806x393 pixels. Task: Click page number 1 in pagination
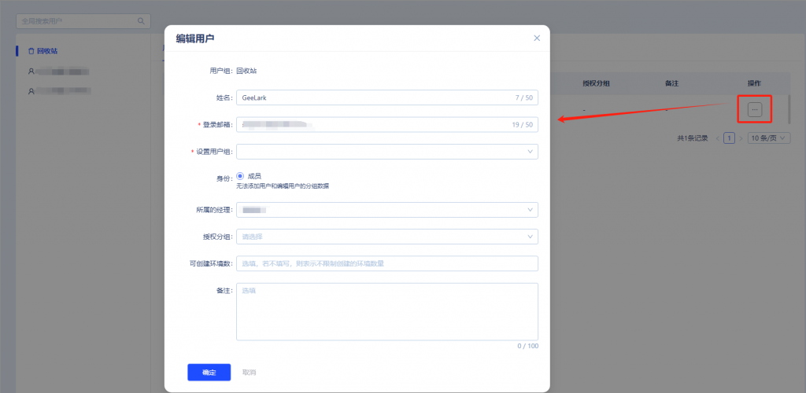tap(730, 138)
